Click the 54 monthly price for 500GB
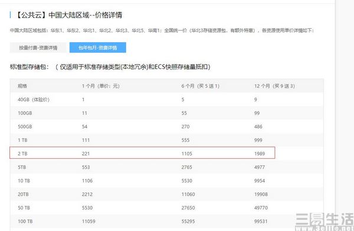Screen dimensions: 354x231 84,126
